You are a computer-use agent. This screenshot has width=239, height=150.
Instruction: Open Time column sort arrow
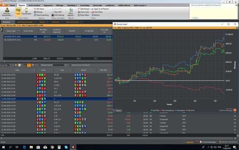click(34, 70)
